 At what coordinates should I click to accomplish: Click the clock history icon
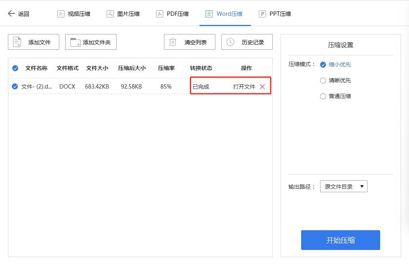point(230,42)
